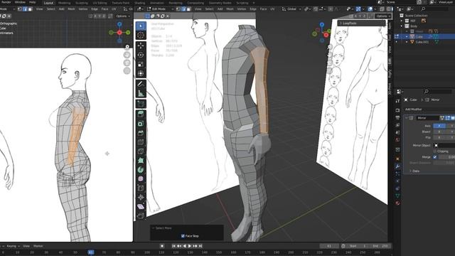
Task: Open the Face menu in right viewport
Action: click(x=263, y=9)
